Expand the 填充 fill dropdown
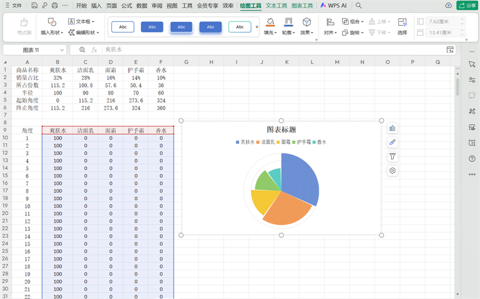This screenshot has width=480, height=299. click(271, 32)
